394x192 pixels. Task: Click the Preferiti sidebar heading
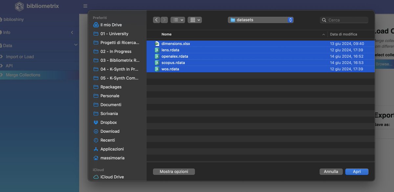click(x=100, y=18)
